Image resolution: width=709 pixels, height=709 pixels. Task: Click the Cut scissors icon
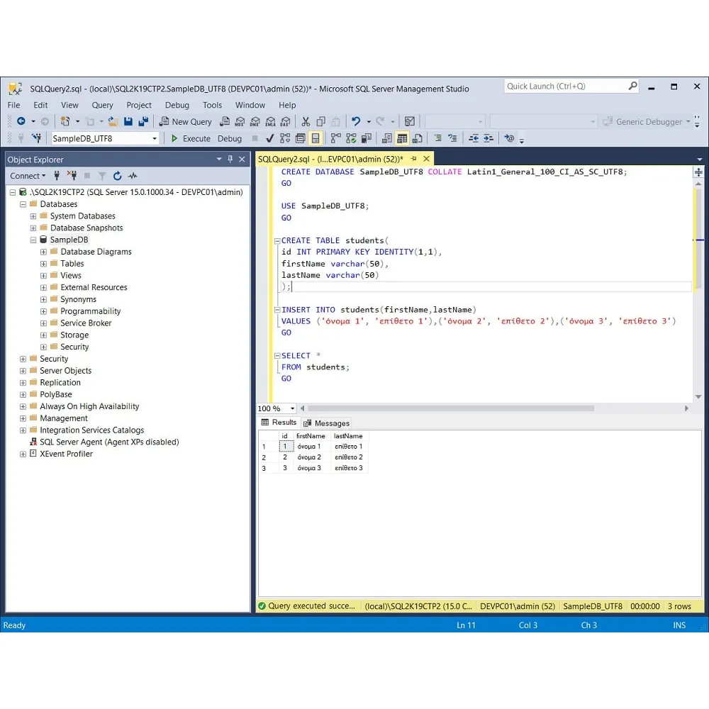pos(306,121)
